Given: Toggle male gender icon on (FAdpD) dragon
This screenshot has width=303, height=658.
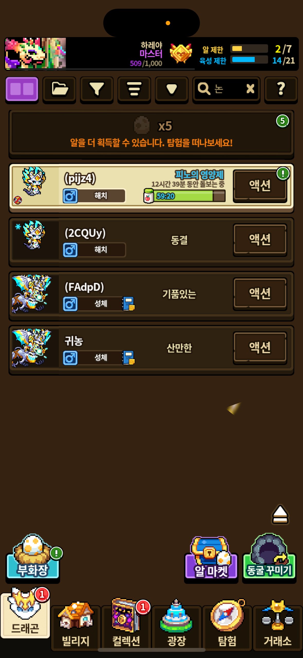Looking at the screenshot, I should (70, 304).
